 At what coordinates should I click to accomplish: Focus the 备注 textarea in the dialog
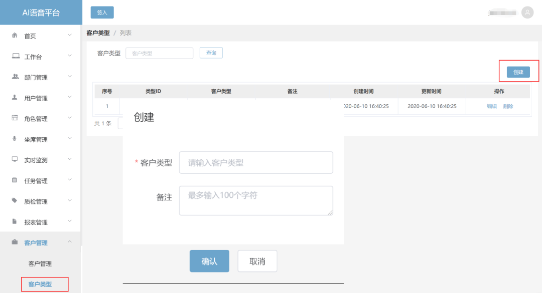tap(256, 200)
